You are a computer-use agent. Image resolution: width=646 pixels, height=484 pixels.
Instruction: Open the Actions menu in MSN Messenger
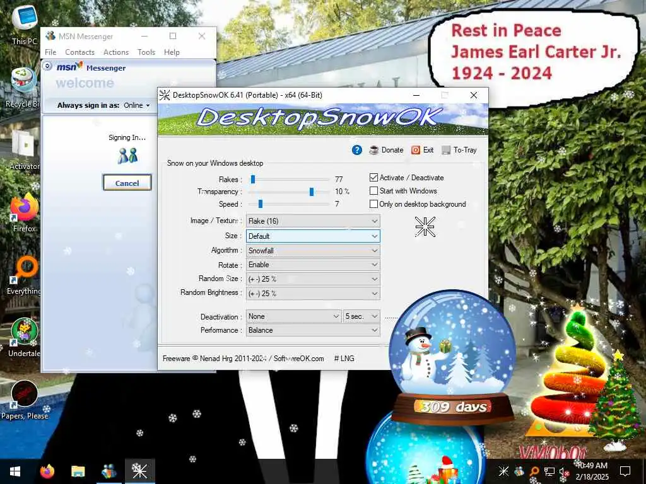tap(116, 52)
